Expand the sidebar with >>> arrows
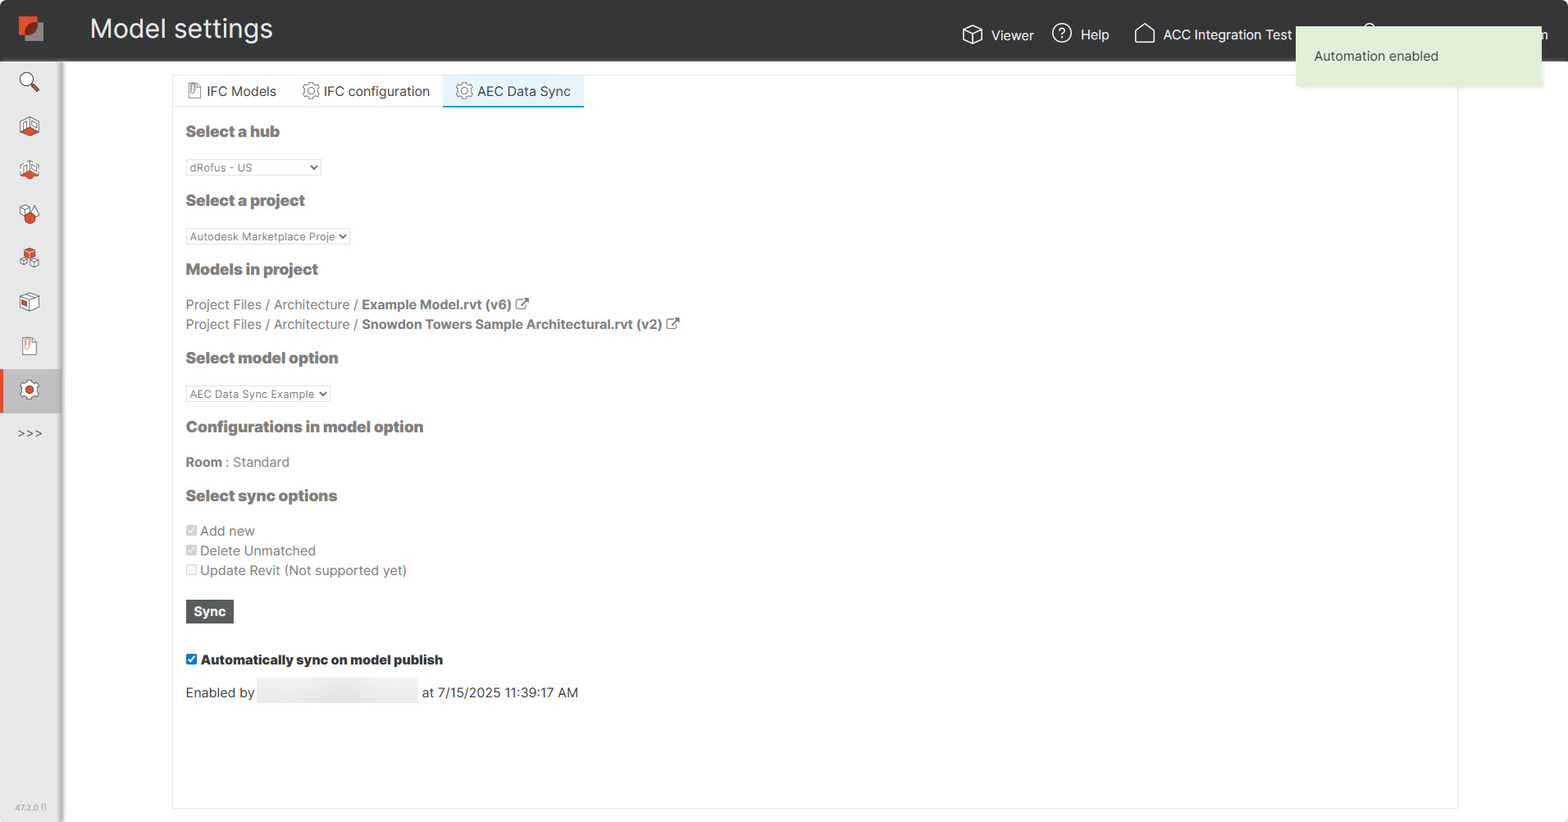The width and height of the screenshot is (1568, 822). pyautogui.click(x=30, y=434)
